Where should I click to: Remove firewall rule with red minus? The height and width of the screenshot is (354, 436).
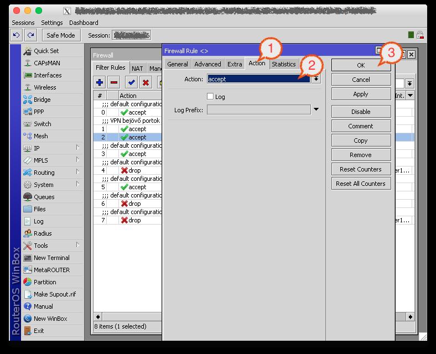click(114, 82)
